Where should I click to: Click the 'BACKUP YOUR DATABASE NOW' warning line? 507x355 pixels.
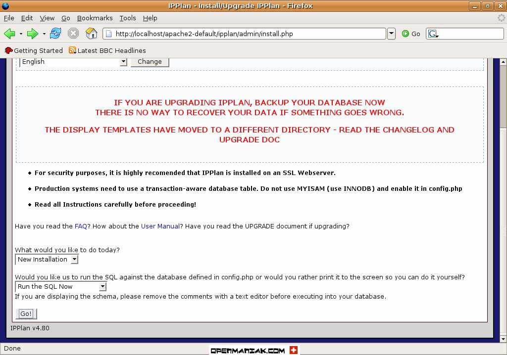click(x=250, y=103)
